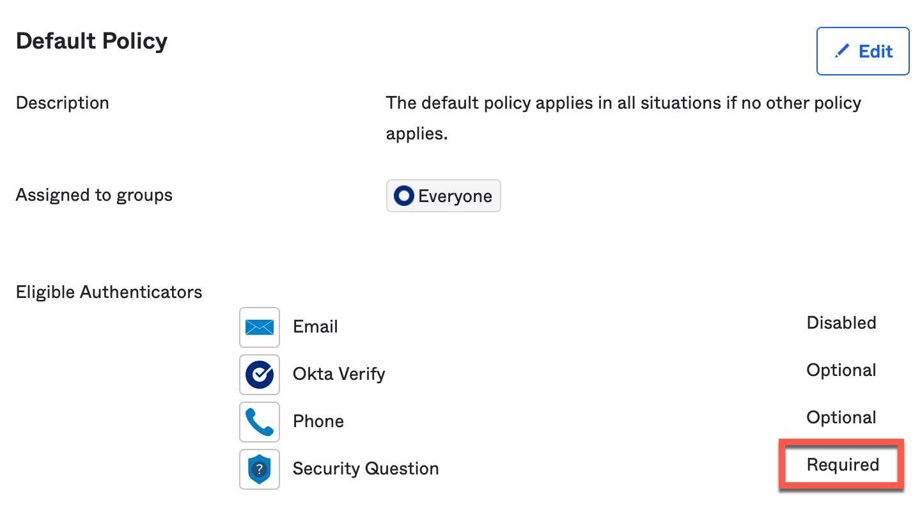The width and height of the screenshot is (913, 509).
Task: Click the Default Policy heading
Action: (91, 41)
